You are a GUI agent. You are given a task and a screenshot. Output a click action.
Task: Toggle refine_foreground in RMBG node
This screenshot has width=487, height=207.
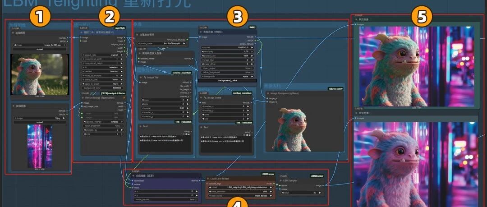click(228, 72)
